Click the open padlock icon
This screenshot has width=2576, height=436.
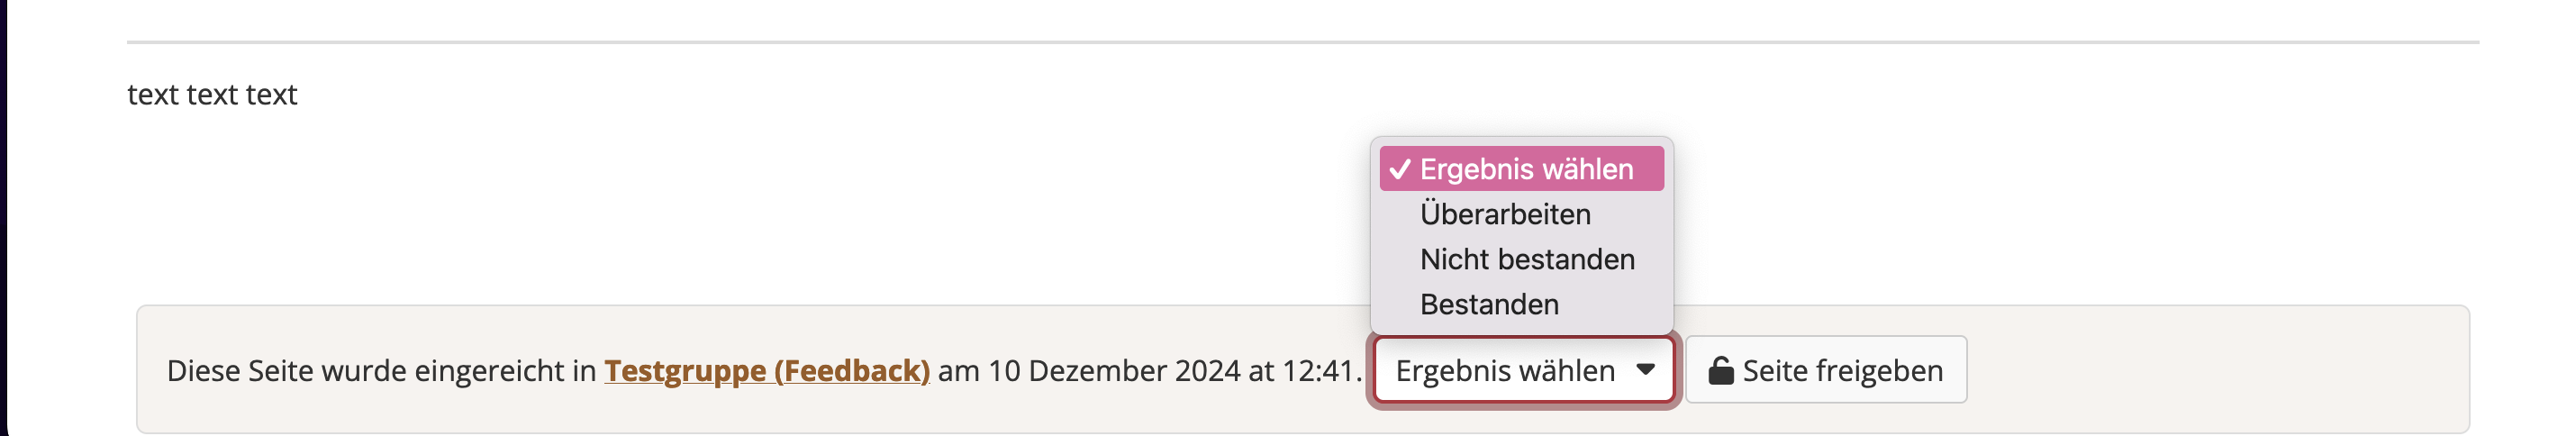(1720, 371)
